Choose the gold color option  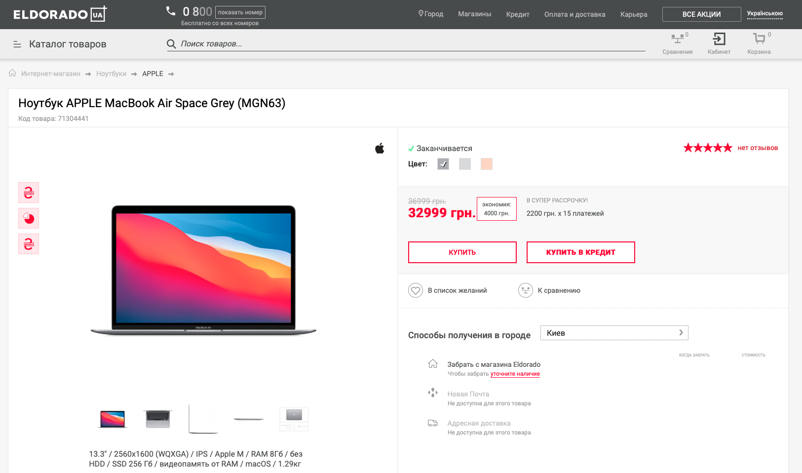coord(487,164)
